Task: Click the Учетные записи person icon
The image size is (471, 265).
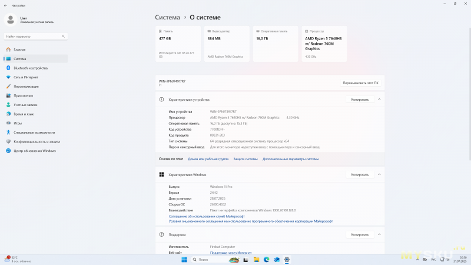Action: coord(8,105)
